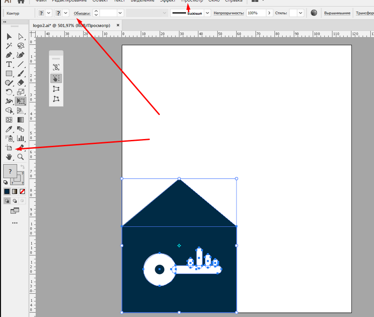Screen dimensions: 374x317
Task: Open Выравнивание align panel link
Action: [337, 13]
